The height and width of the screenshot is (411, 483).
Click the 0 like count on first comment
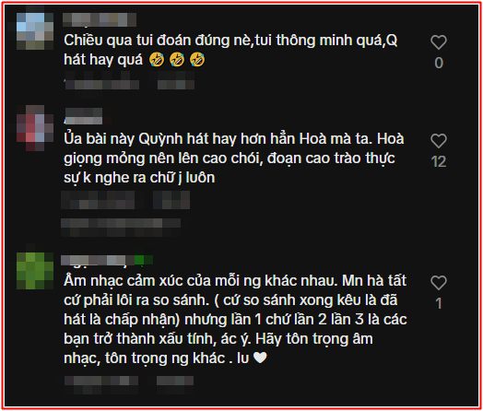439,63
